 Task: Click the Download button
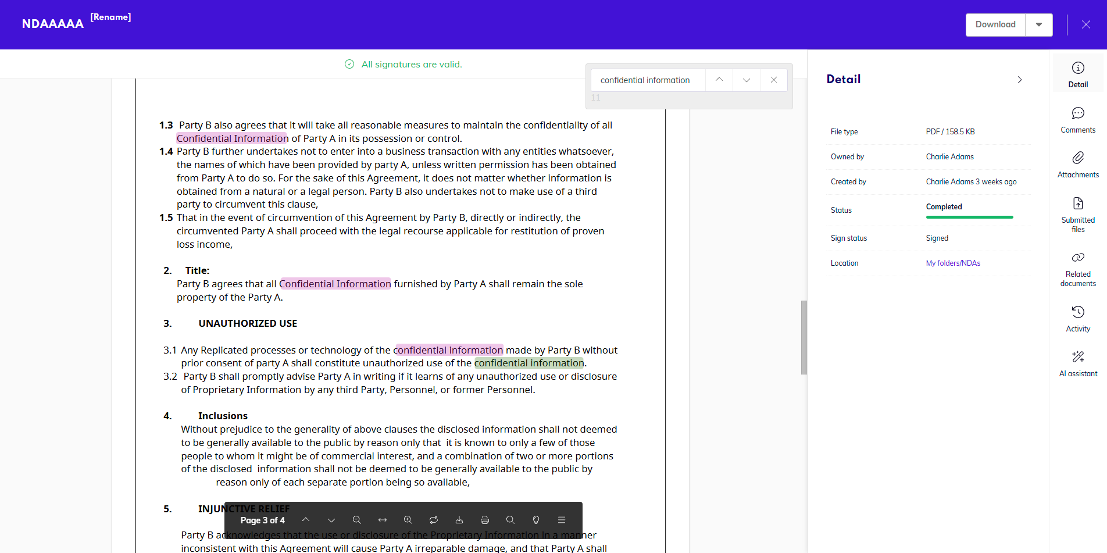tap(995, 25)
